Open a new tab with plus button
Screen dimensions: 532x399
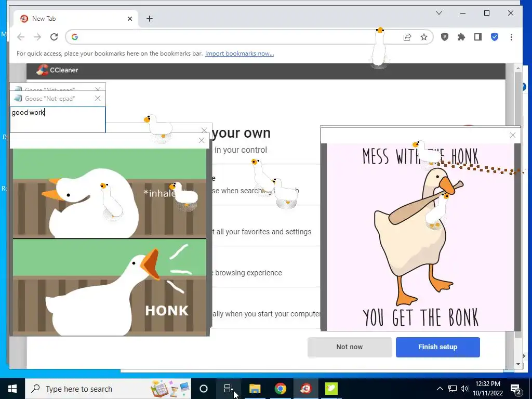[150, 19]
